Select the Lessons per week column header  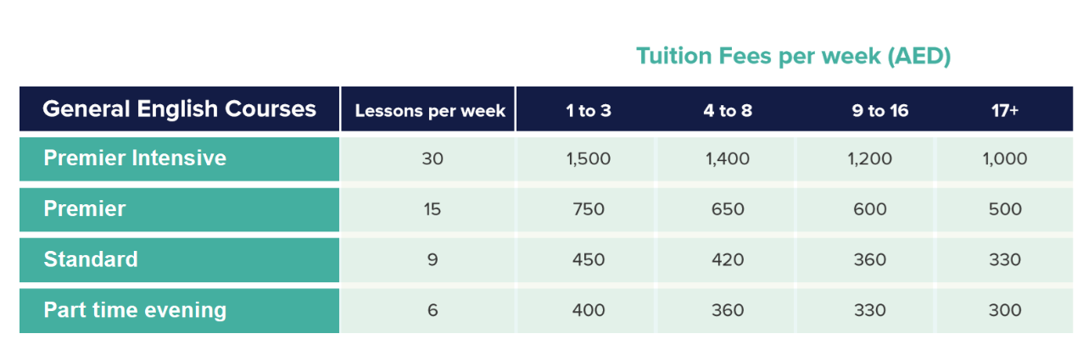pos(429,110)
